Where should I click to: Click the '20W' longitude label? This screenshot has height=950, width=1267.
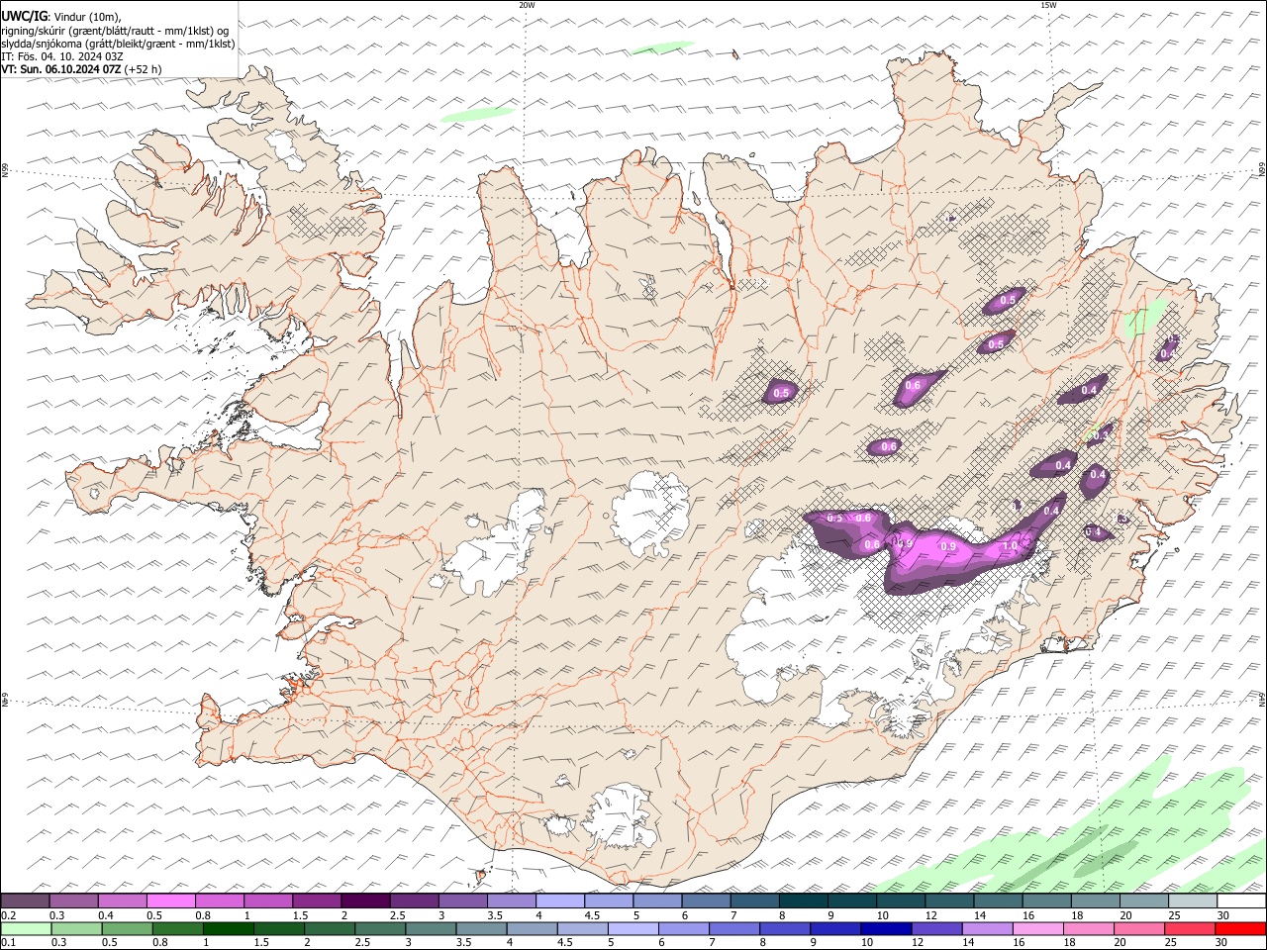coord(527,5)
